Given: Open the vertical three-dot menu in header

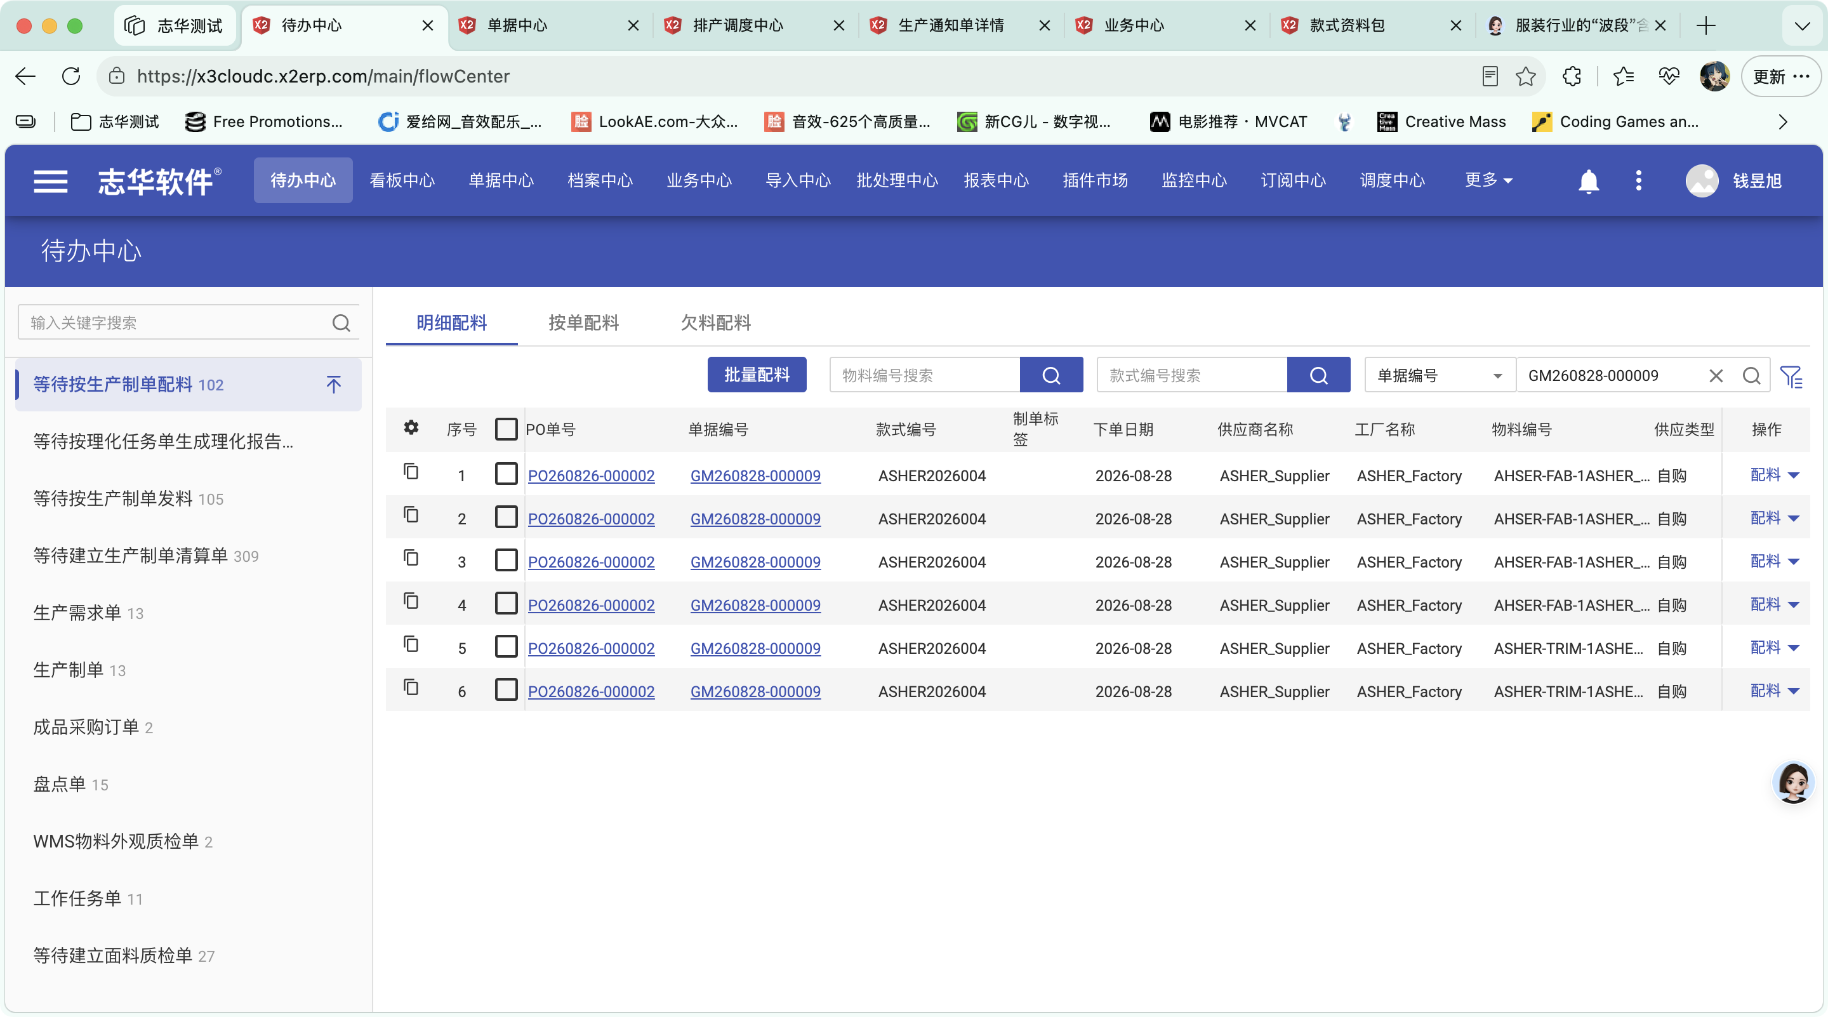Looking at the screenshot, I should (x=1638, y=180).
